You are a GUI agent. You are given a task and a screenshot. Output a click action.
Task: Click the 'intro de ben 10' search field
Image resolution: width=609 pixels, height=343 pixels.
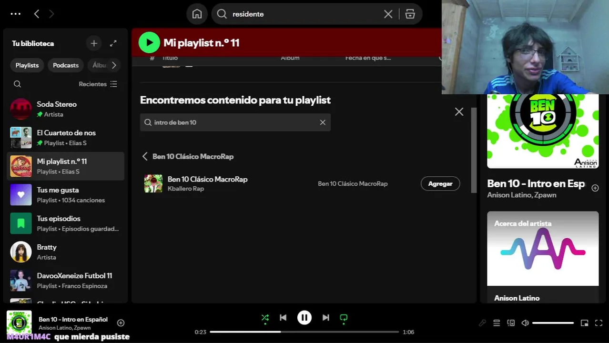235,122
